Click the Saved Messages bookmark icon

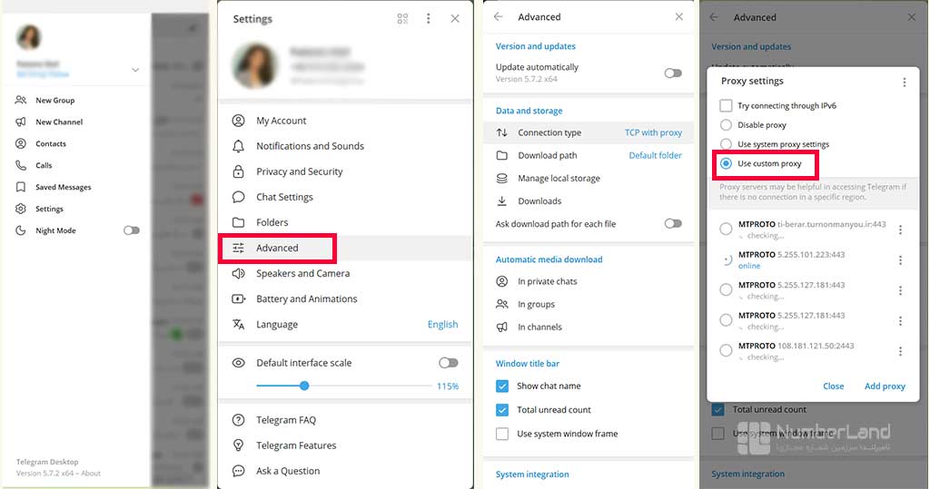coord(21,187)
